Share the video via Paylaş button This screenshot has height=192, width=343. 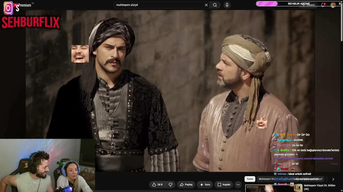tap(186, 185)
